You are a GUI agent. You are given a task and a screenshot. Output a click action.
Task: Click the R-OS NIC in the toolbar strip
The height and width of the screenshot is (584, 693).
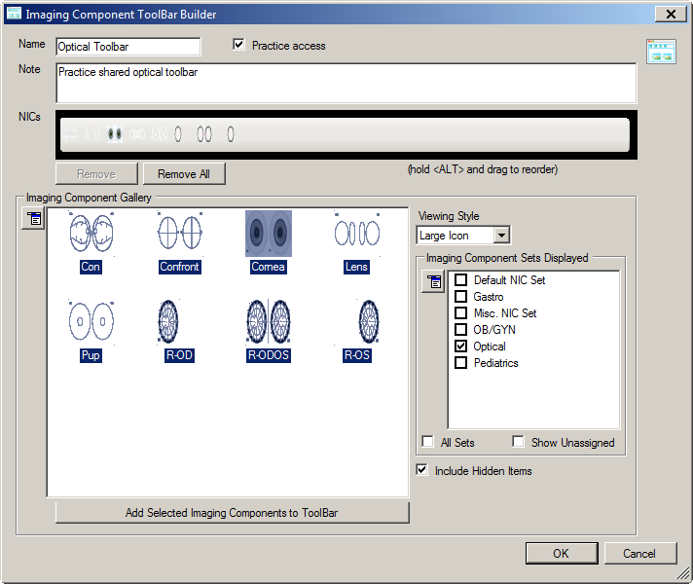(x=231, y=134)
